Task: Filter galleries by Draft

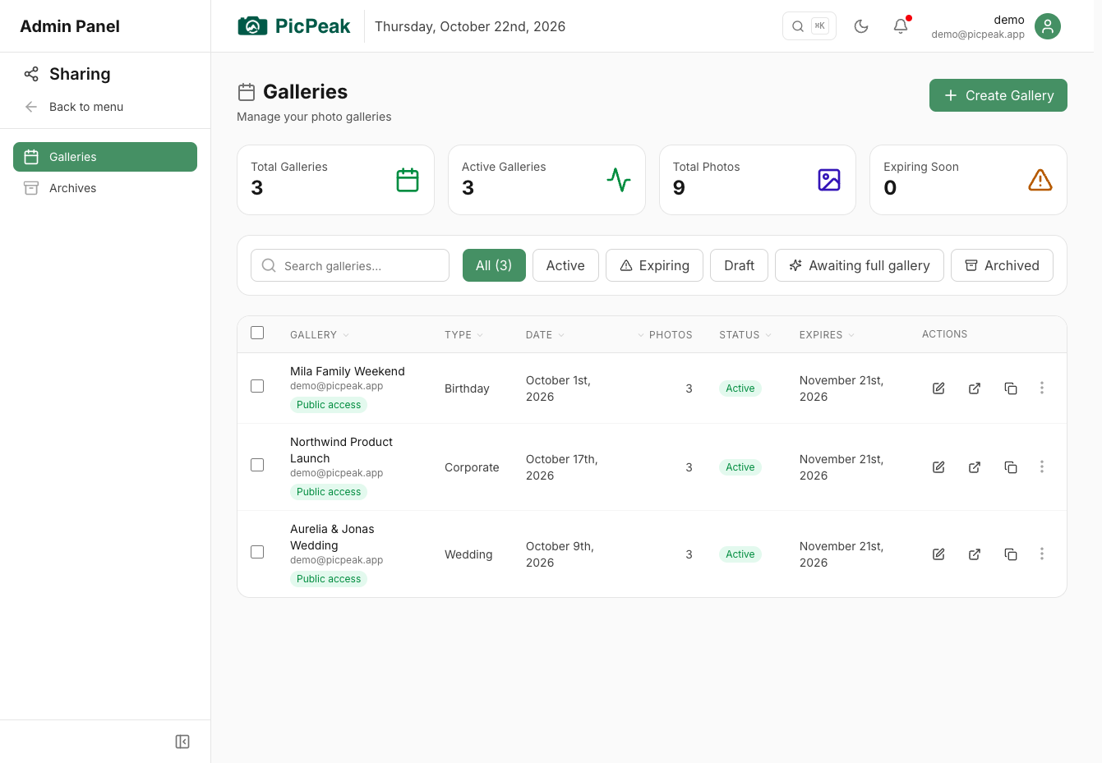Action: tap(739, 265)
